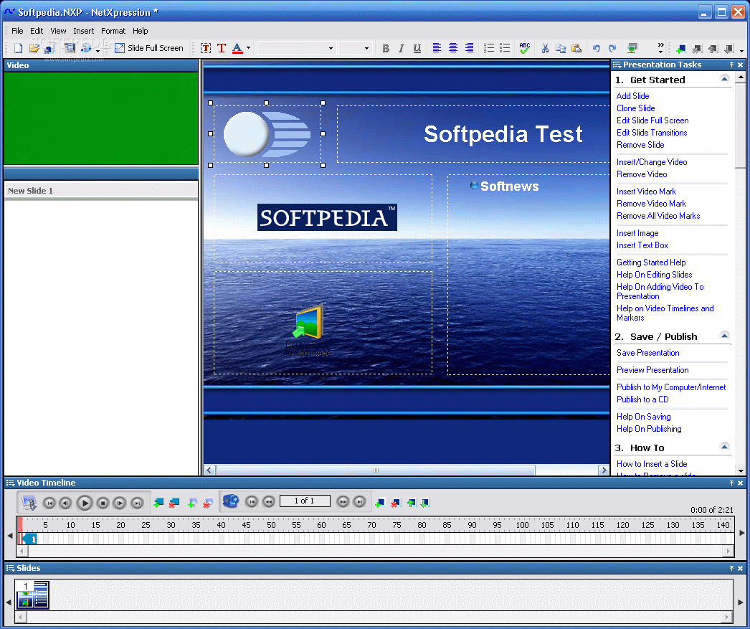The image size is (750, 629).
Task: Click the timeline ruler at the 70-second mark
Action: pos(371,525)
